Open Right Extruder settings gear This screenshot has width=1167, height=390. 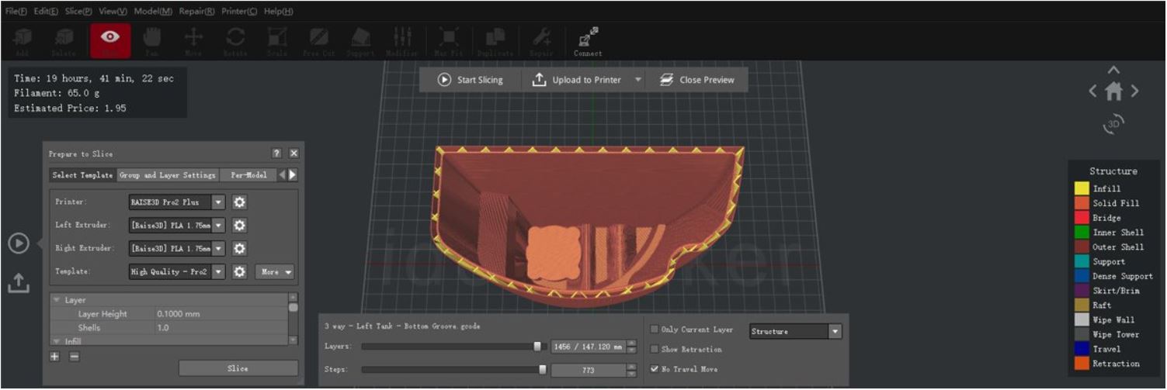point(240,249)
